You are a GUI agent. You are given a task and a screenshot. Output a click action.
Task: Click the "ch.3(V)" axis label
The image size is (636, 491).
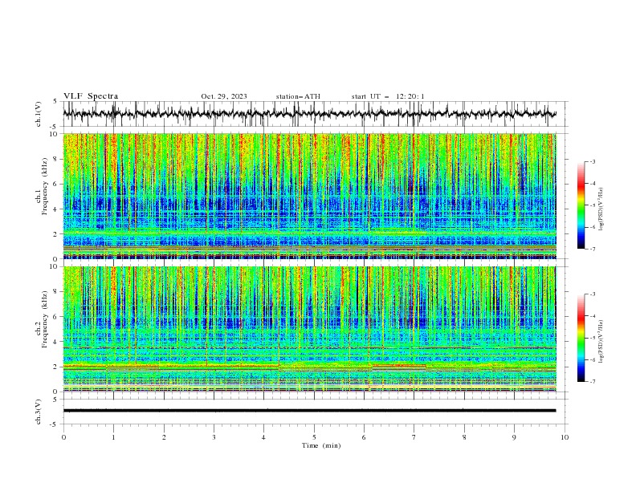39,412
